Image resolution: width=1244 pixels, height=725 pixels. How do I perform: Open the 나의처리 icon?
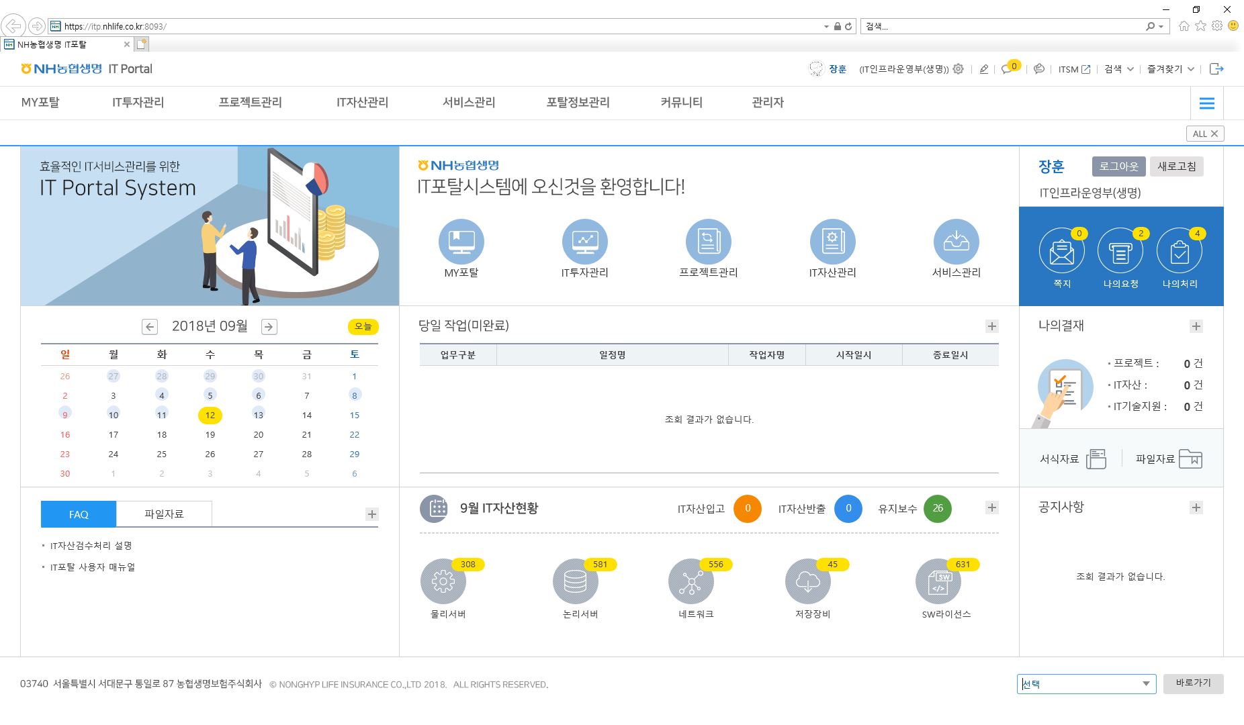click(x=1180, y=252)
